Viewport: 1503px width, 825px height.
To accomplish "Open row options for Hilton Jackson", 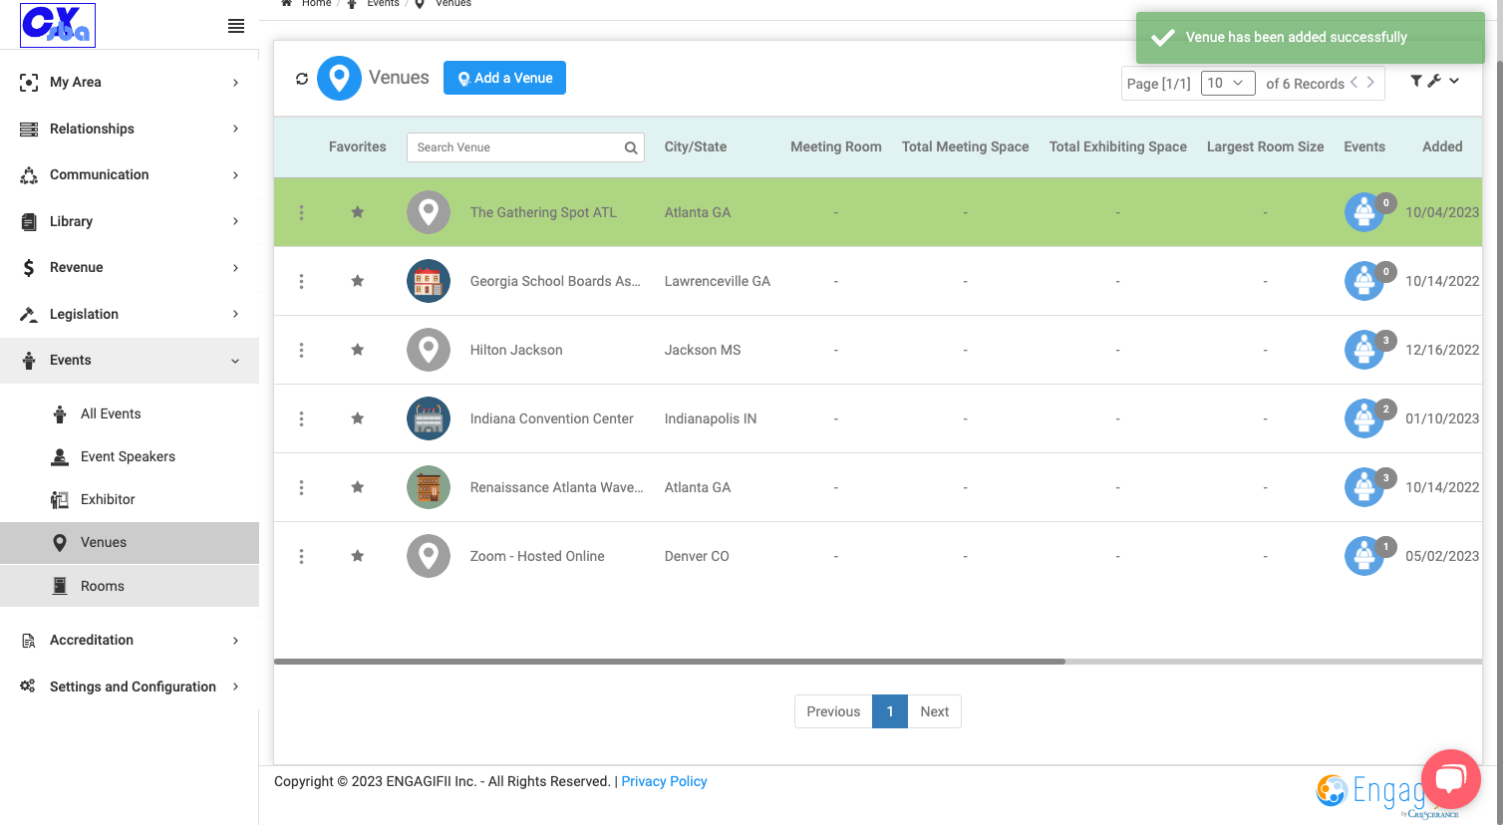I will 301,350.
